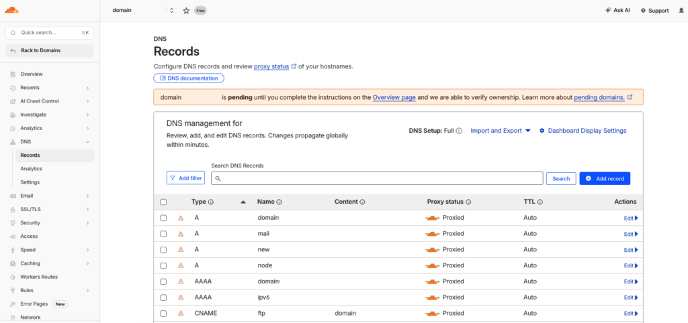Click the Network location icon
Screen dimensions: 688x323
tap(13, 318)
